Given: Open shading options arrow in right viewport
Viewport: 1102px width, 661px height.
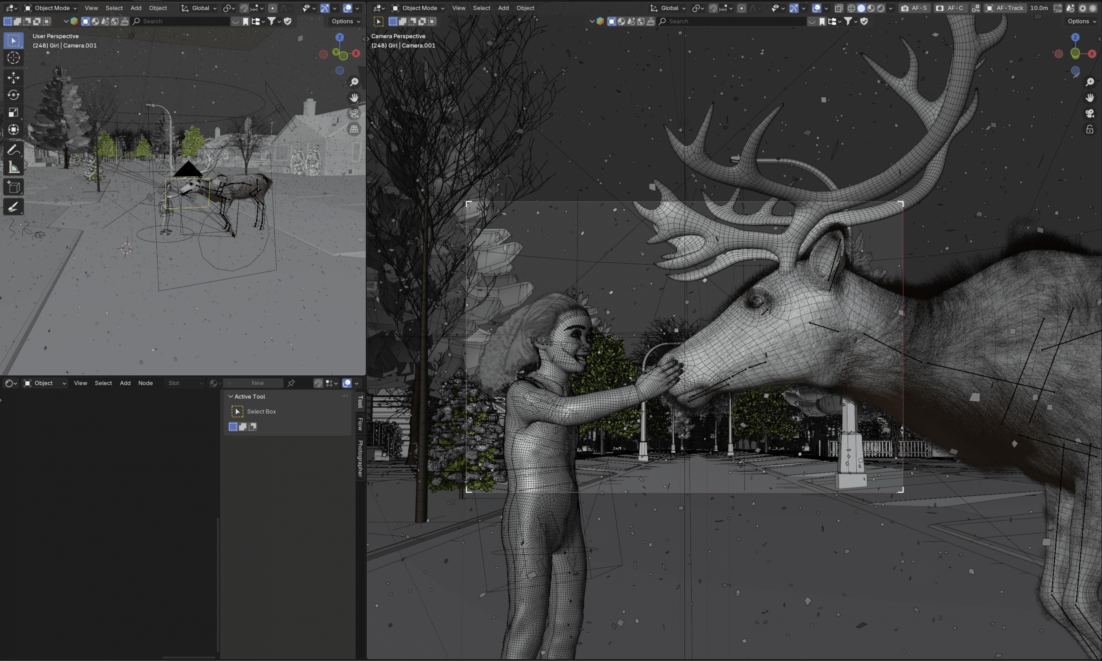Looking at the screenshot, I should click(x=891, y=8).
